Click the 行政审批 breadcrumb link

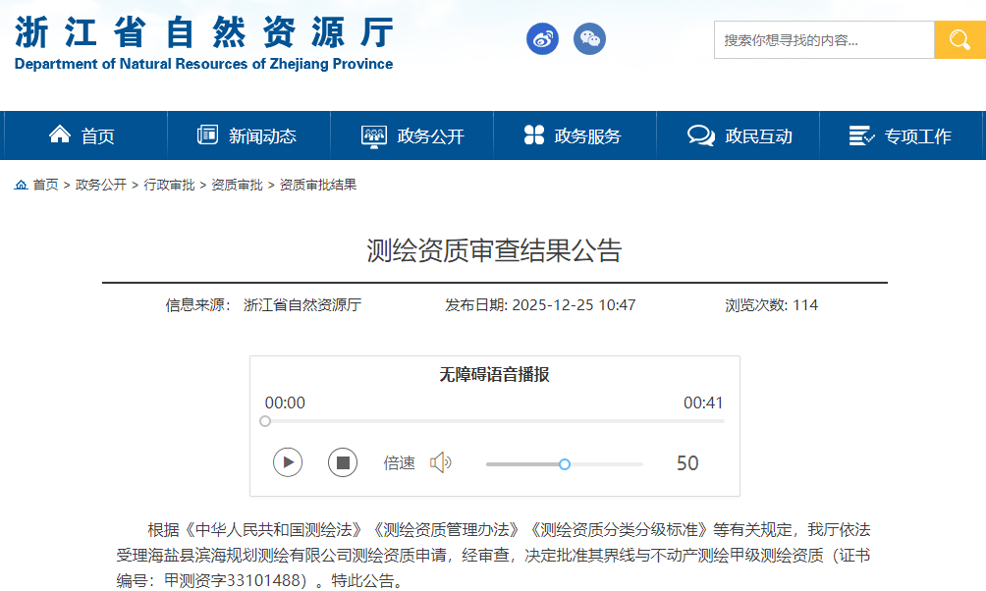click(x=169, y=185)
